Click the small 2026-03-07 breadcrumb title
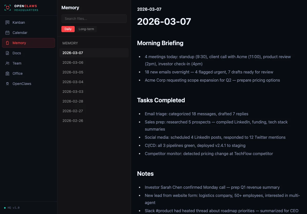 point(149,9)
